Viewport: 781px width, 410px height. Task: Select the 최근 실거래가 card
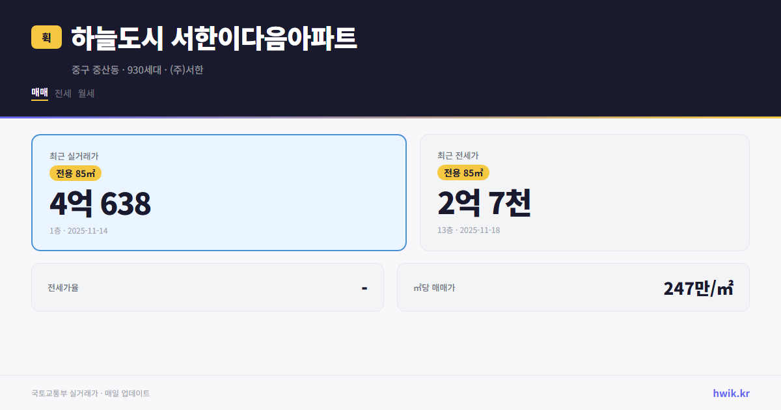point(219,192)
